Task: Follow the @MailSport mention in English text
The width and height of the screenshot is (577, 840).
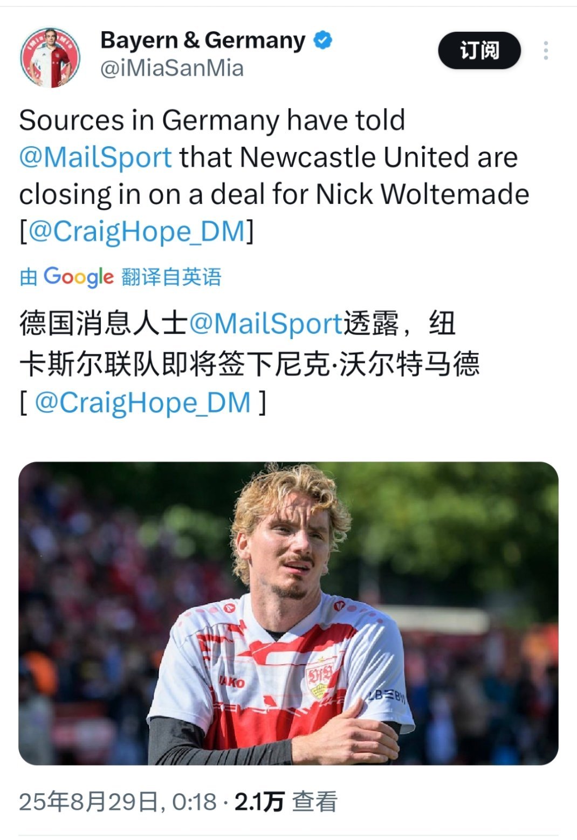Action: (95, 157)
